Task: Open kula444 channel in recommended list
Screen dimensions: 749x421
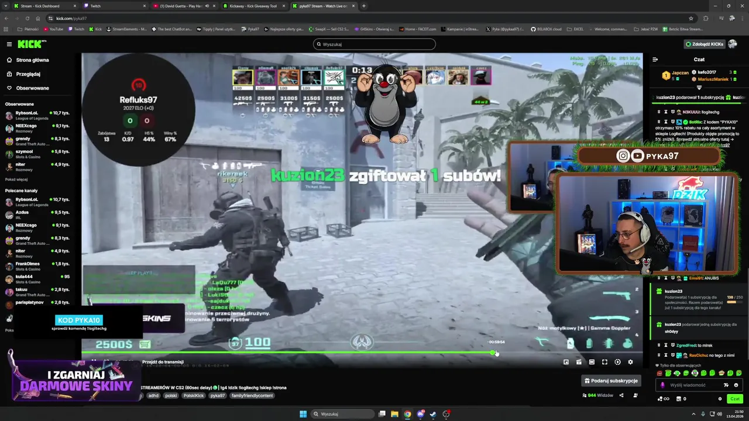Action: click(x=38, y=278)
